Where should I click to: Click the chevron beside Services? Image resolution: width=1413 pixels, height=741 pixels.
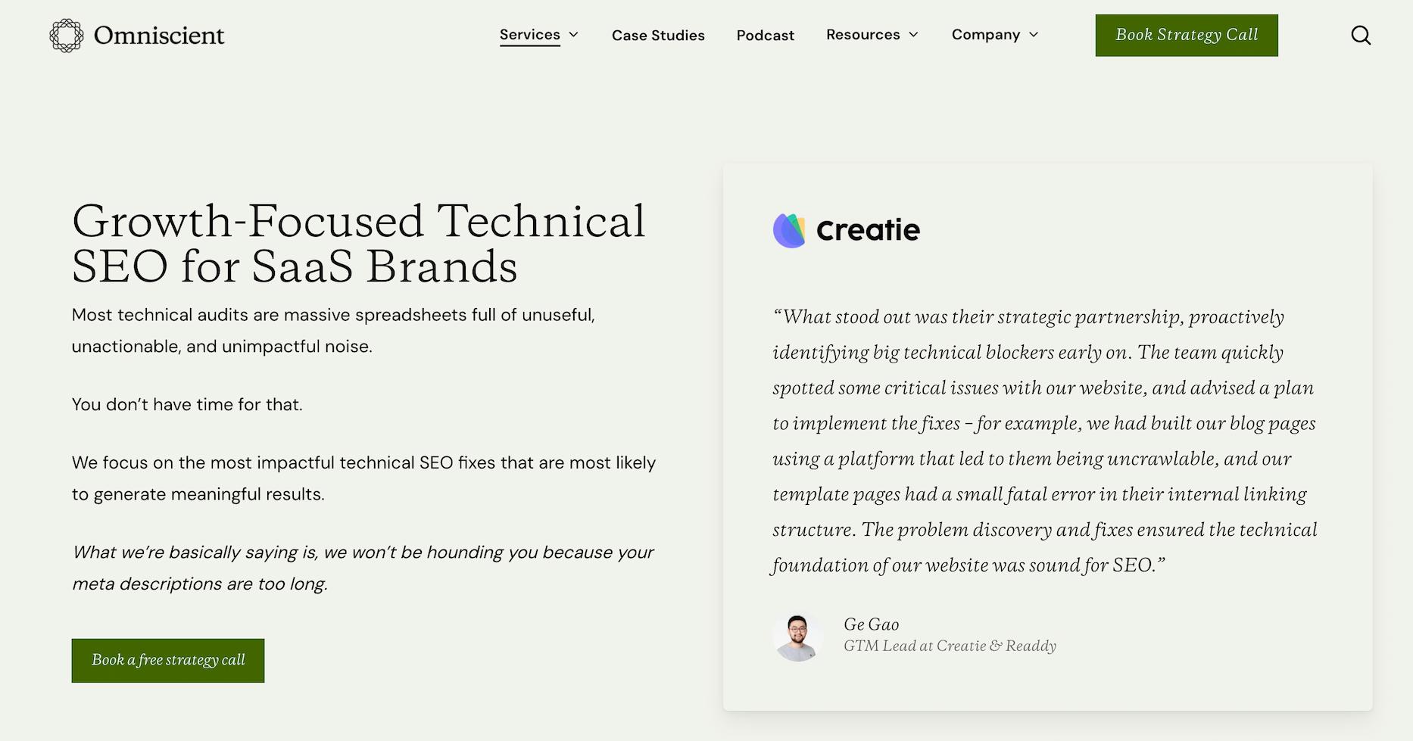[572, 35]
